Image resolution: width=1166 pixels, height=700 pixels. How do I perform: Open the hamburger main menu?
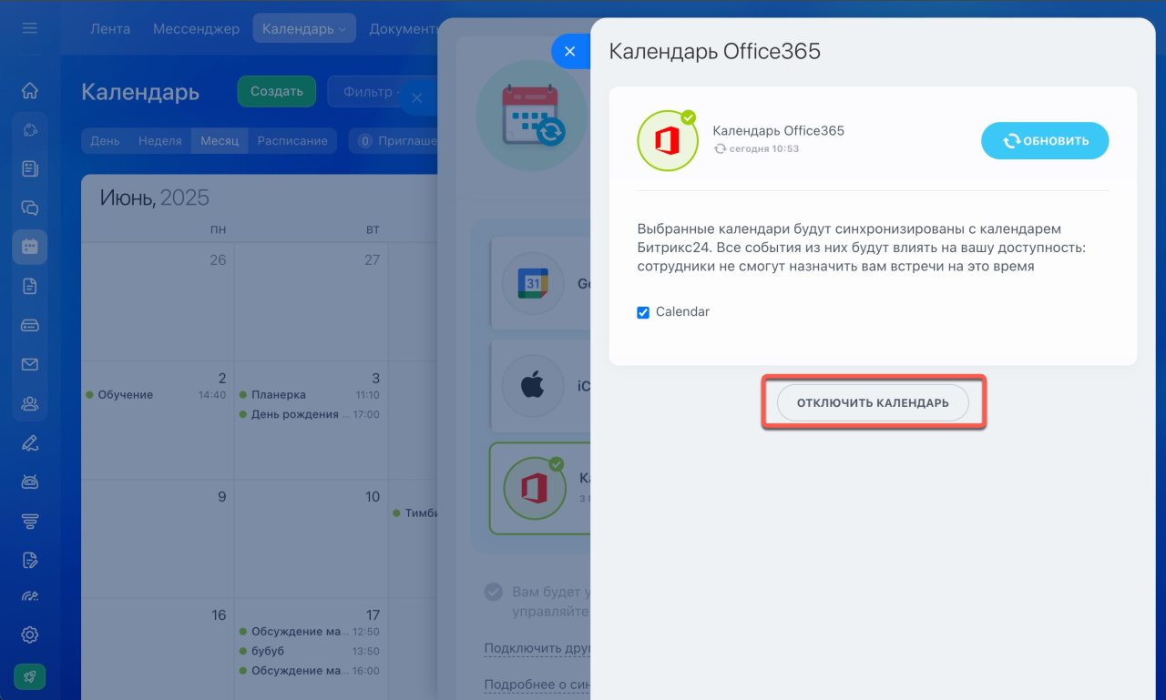coord(29,28)
